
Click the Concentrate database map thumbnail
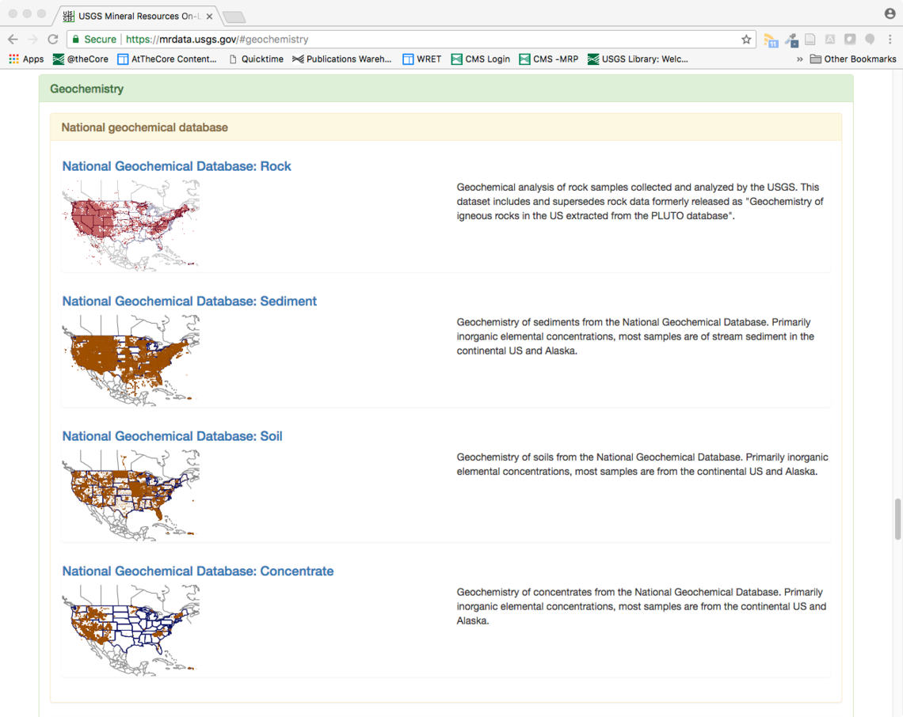click(131, 630)
